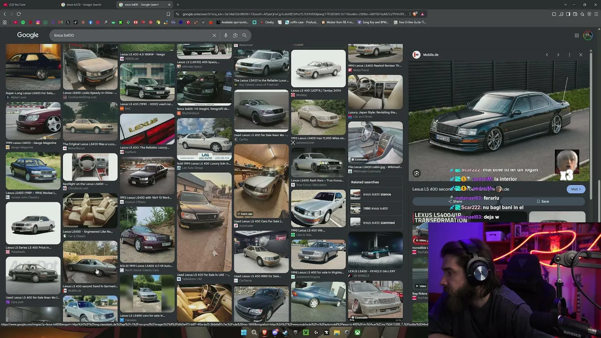Show previous image in the preview panel
Viewport: 601px width, 338px height.
coord(547,55)
